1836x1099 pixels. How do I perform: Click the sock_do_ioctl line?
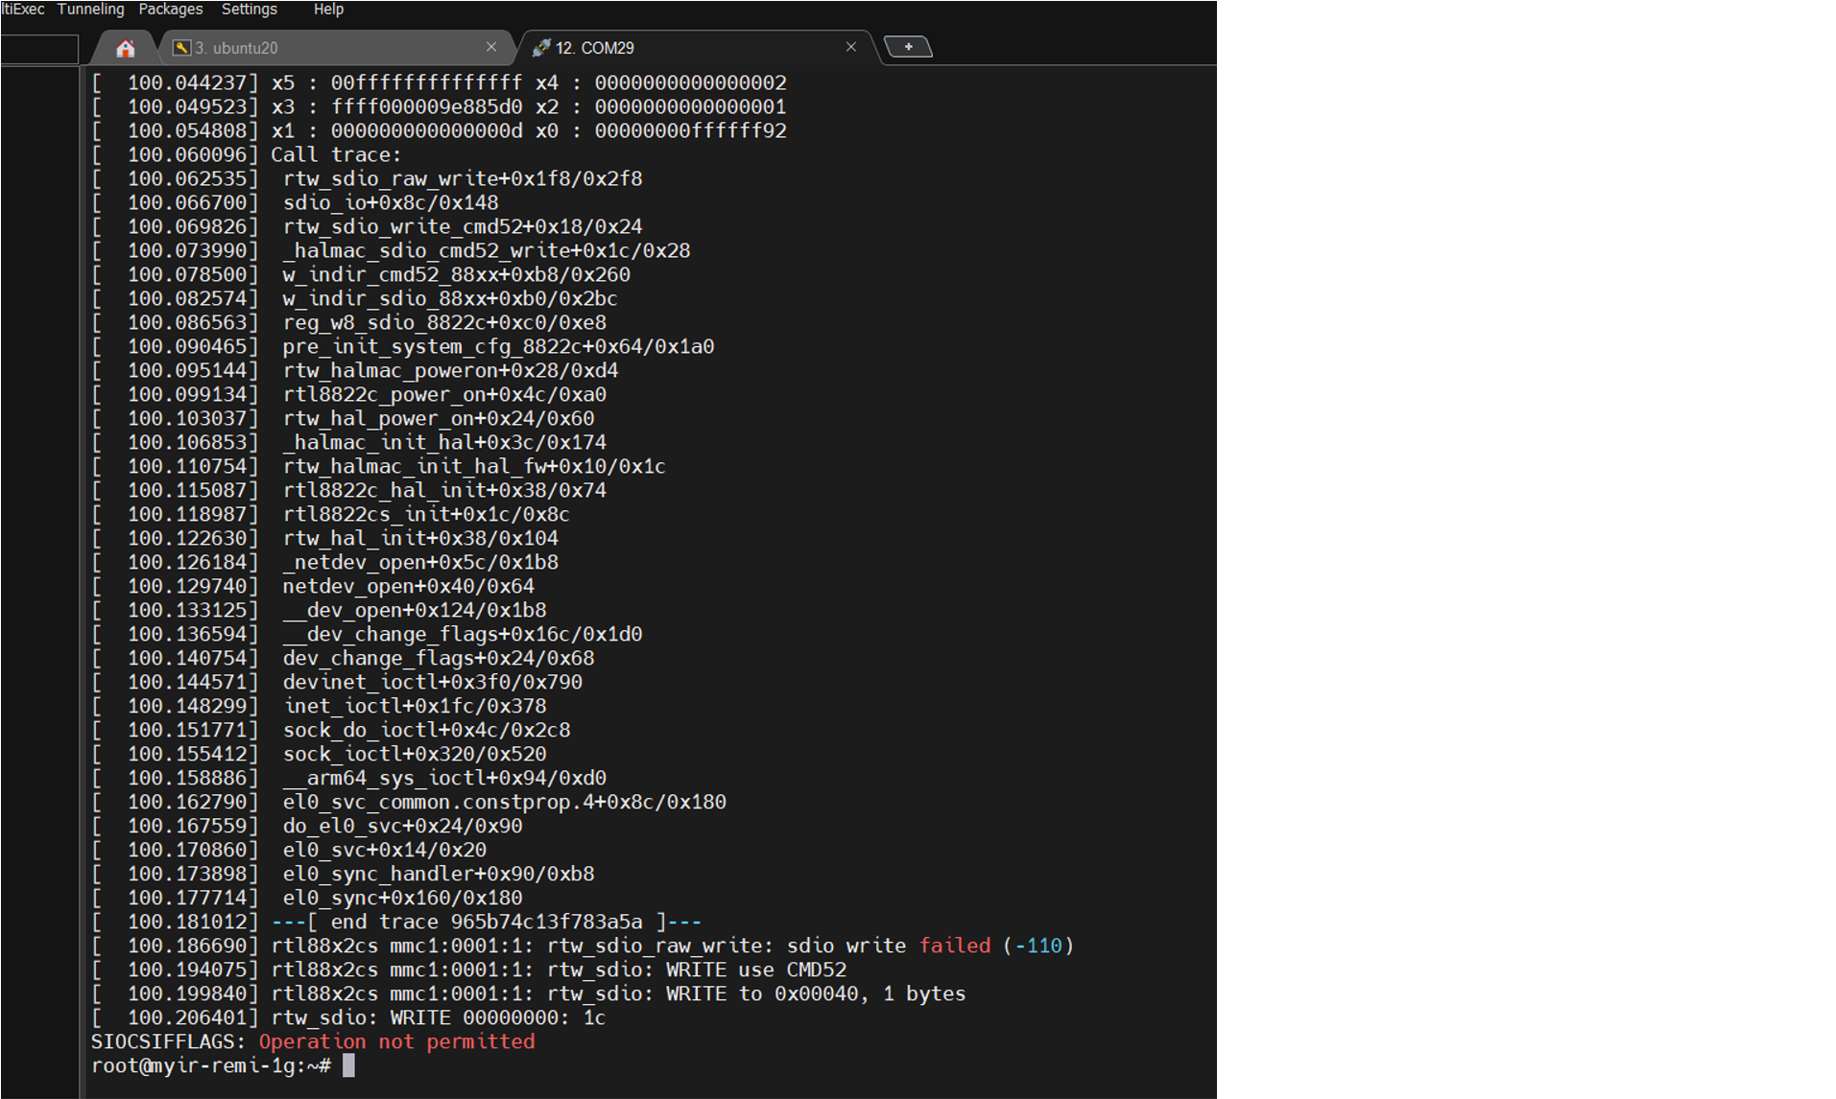(x=331, y=731)
